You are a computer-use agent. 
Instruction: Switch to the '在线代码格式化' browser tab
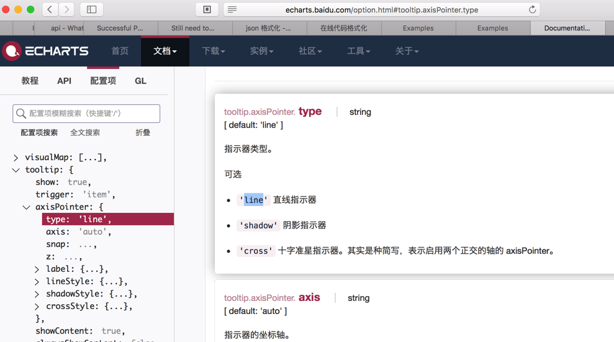[343, 28]
